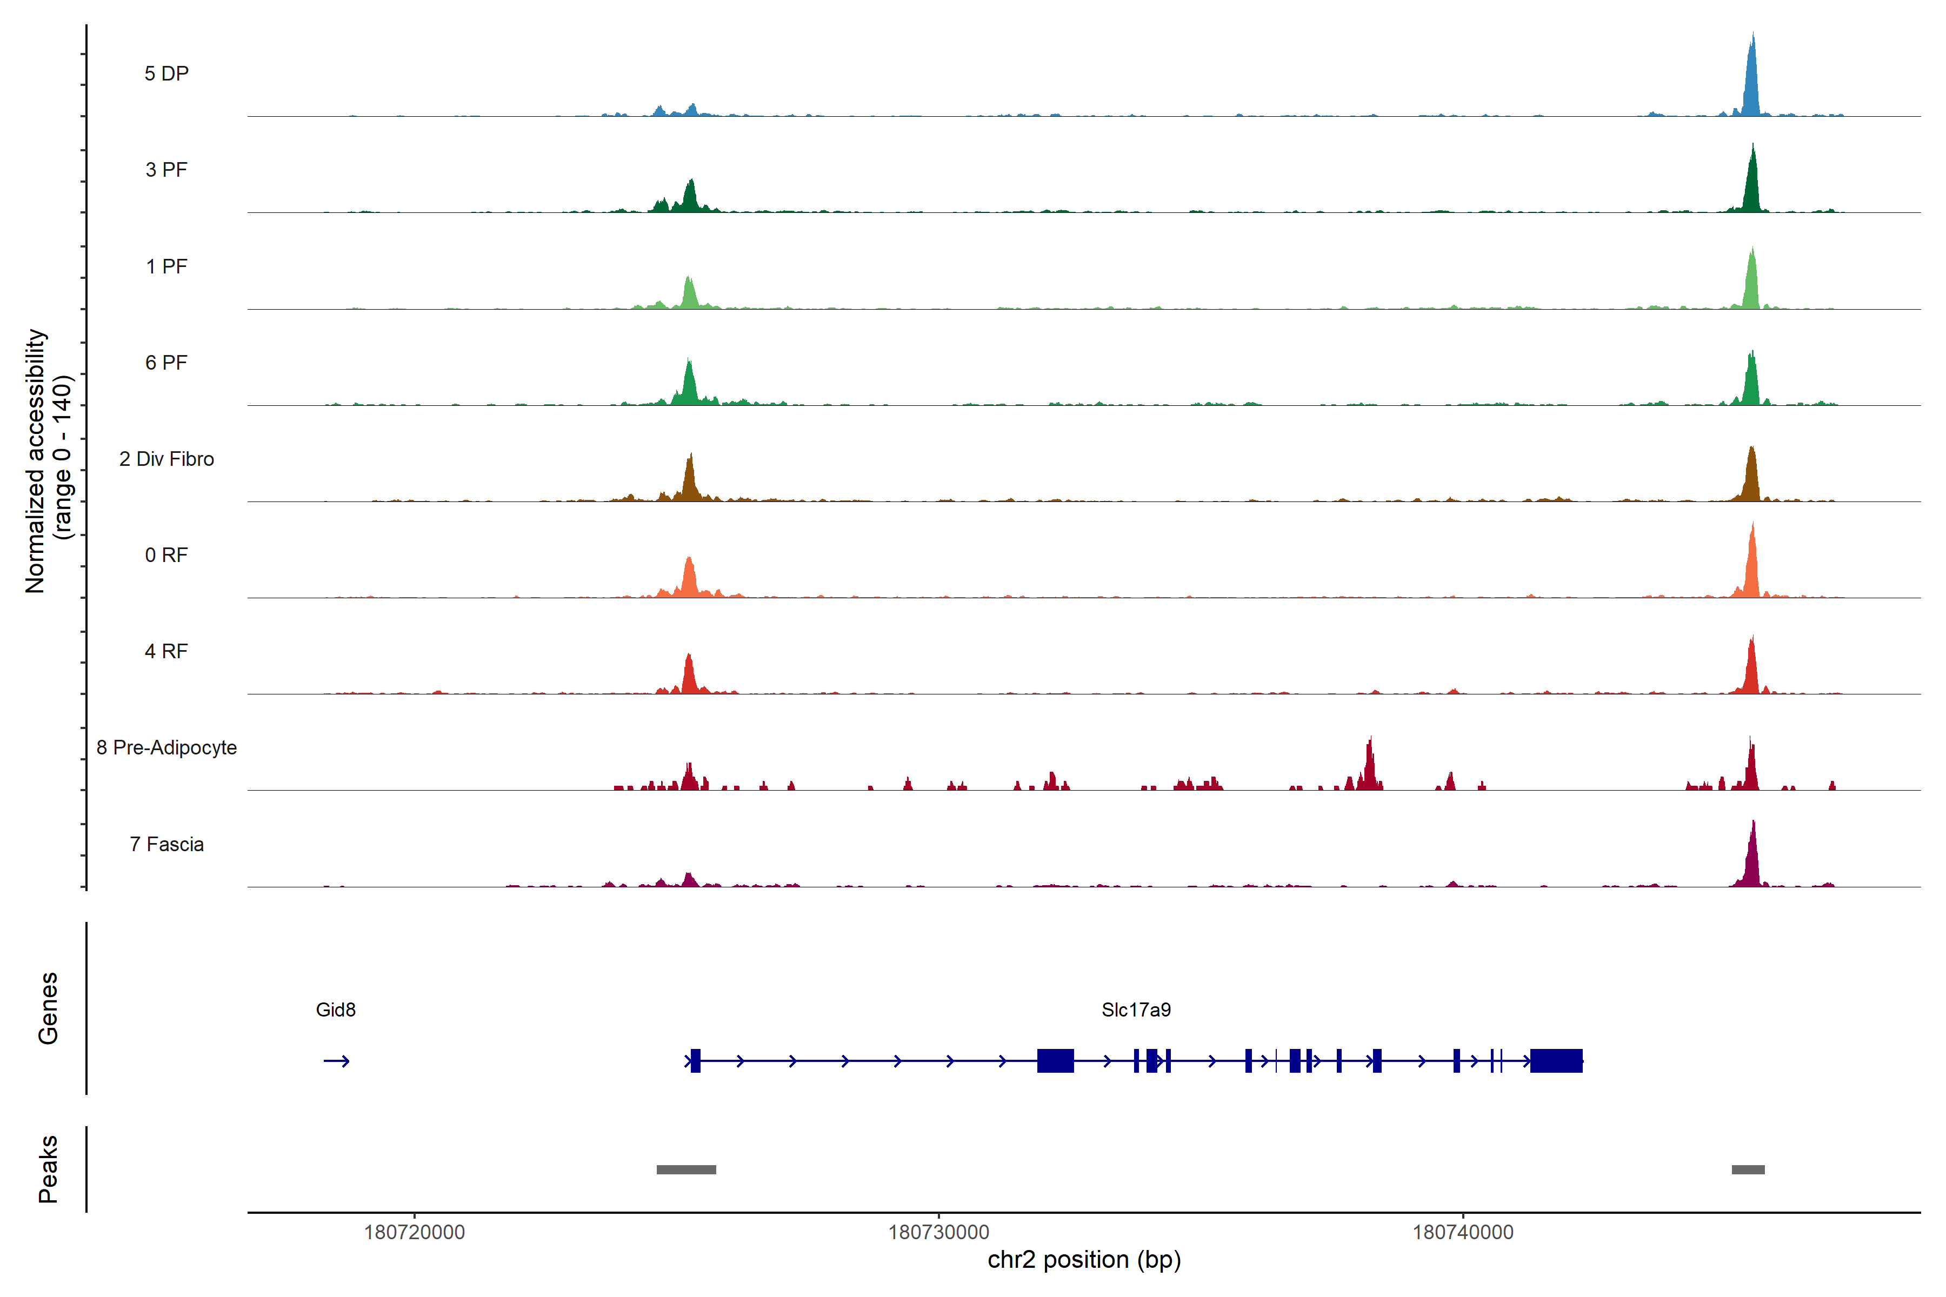This screenshot has height=1297, width=1946.
Task: Click the mid-gene 8 Pre-Adipocyte peak
Action: 1369,769
